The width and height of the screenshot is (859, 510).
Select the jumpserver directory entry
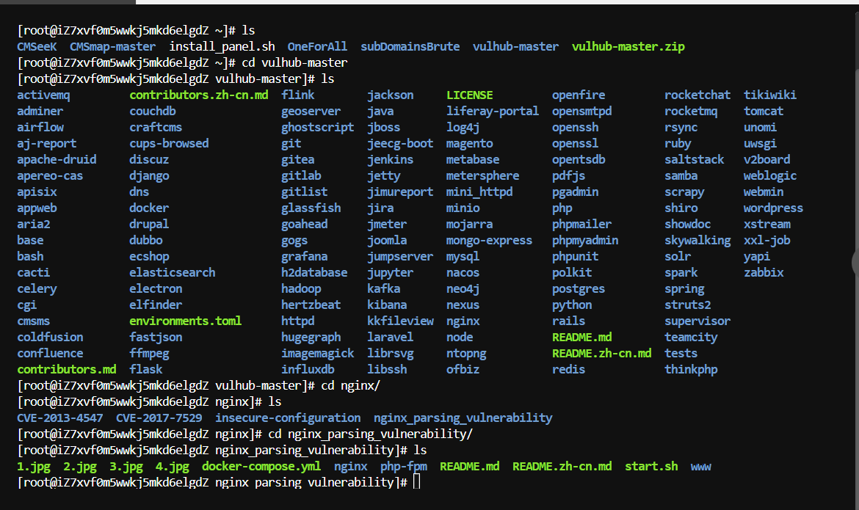point(400,256)
